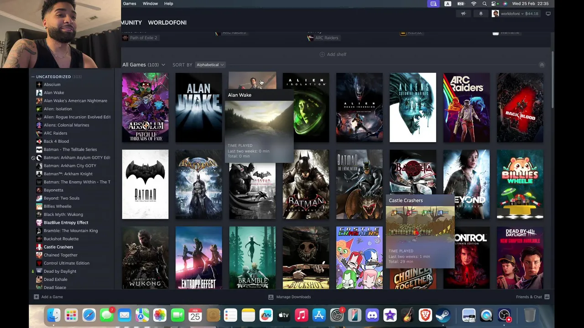Screen dimensions: 584x328
Task: Click Siri icon in menu bar
Action: tap(504, 4)
